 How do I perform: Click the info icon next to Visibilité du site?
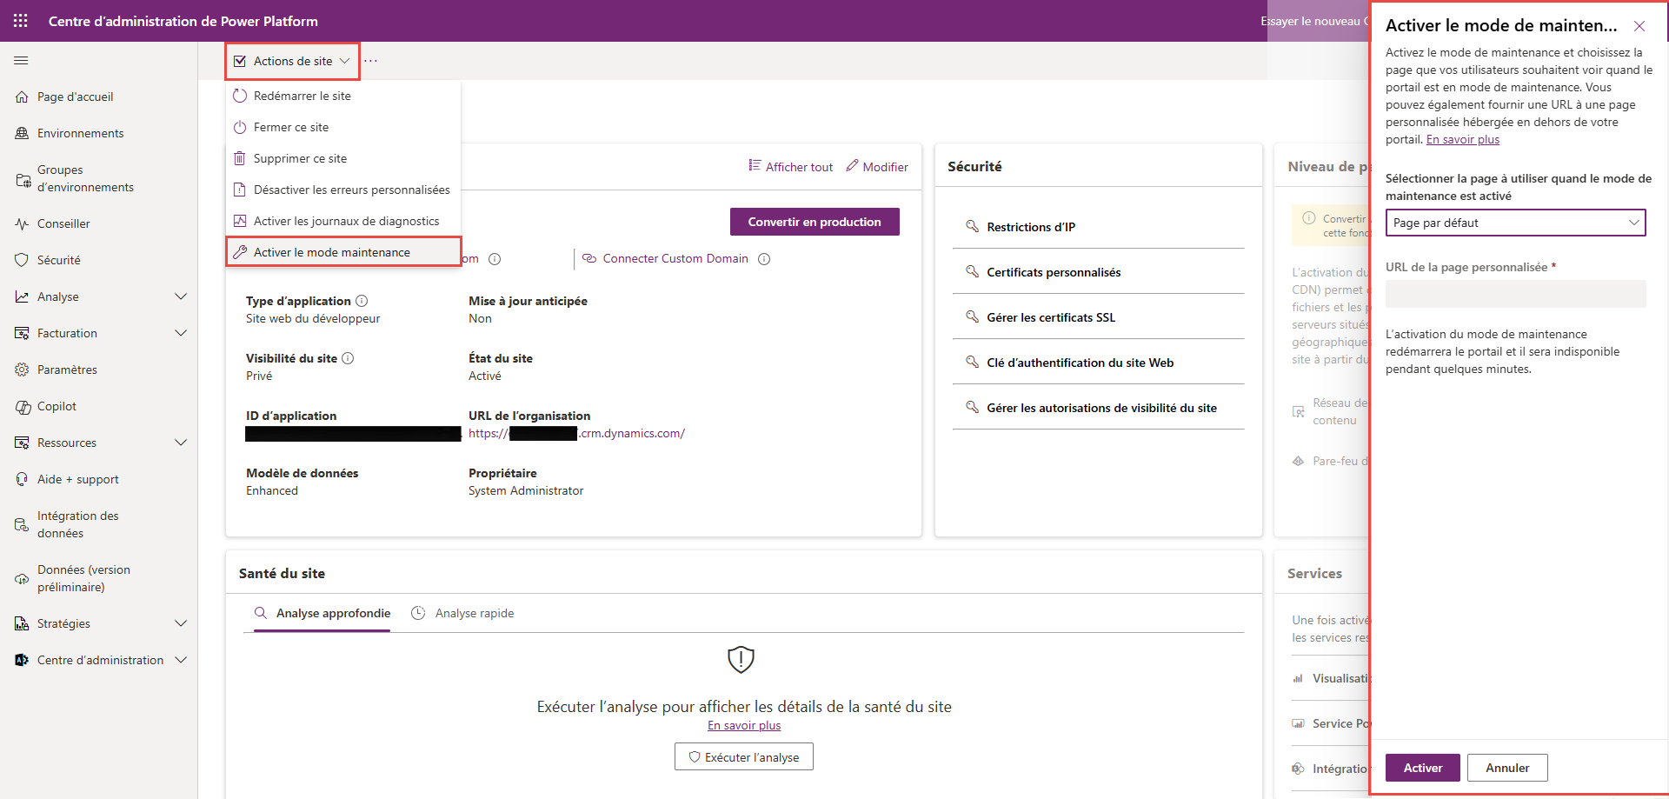click(x=347, y=357)
